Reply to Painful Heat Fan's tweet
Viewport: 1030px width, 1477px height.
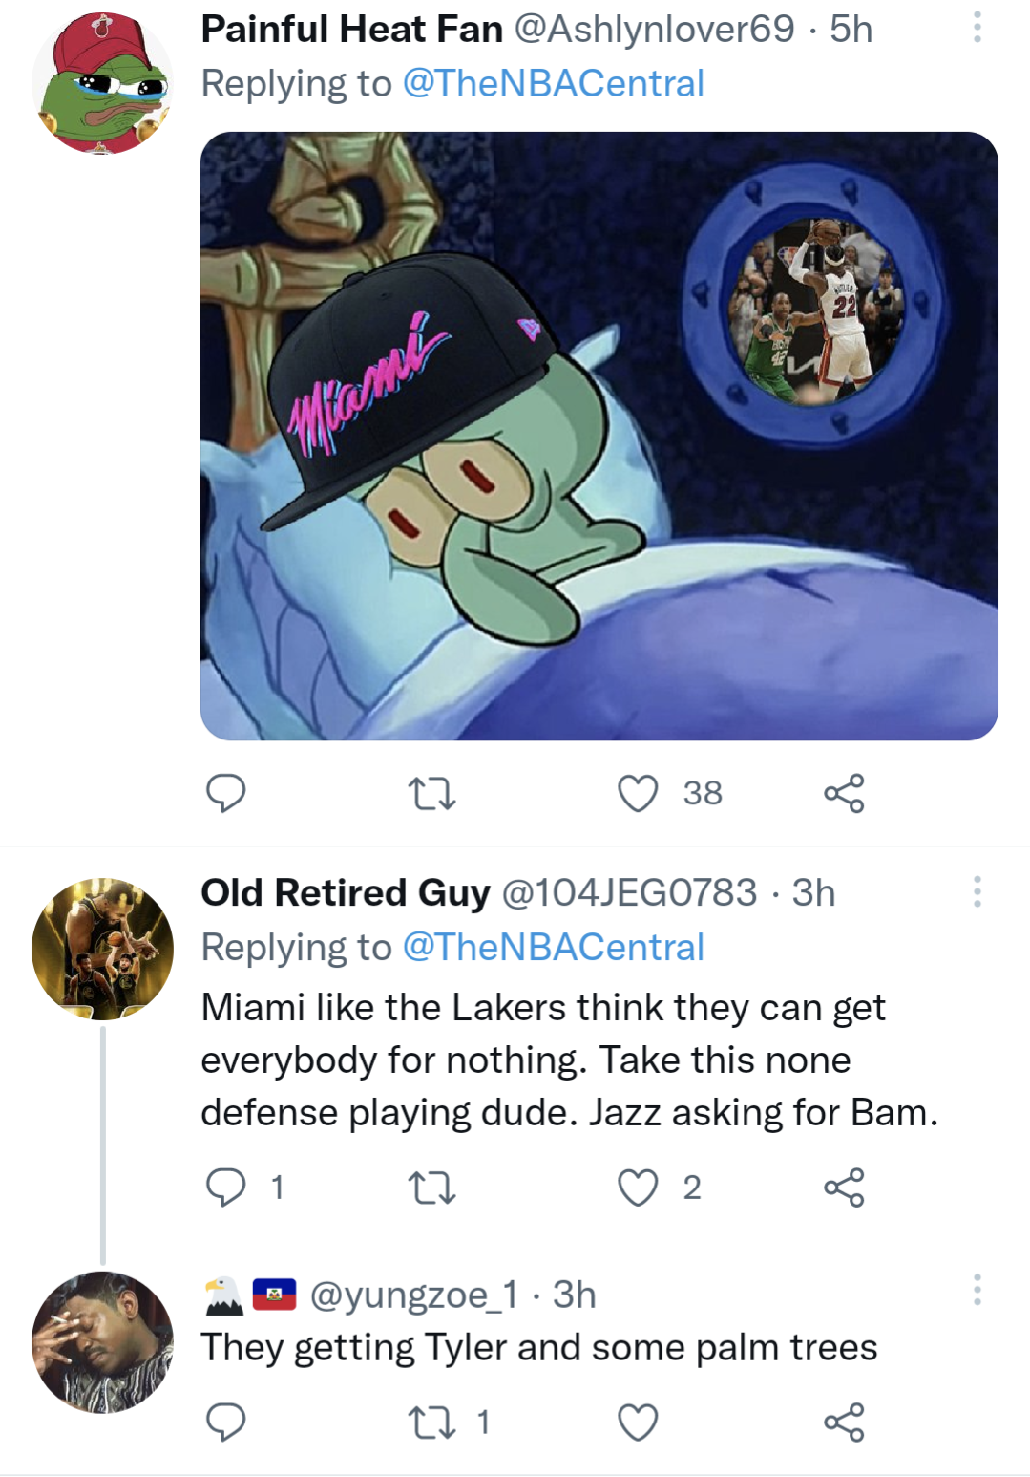pyautogui.click(x=226, y=793)
